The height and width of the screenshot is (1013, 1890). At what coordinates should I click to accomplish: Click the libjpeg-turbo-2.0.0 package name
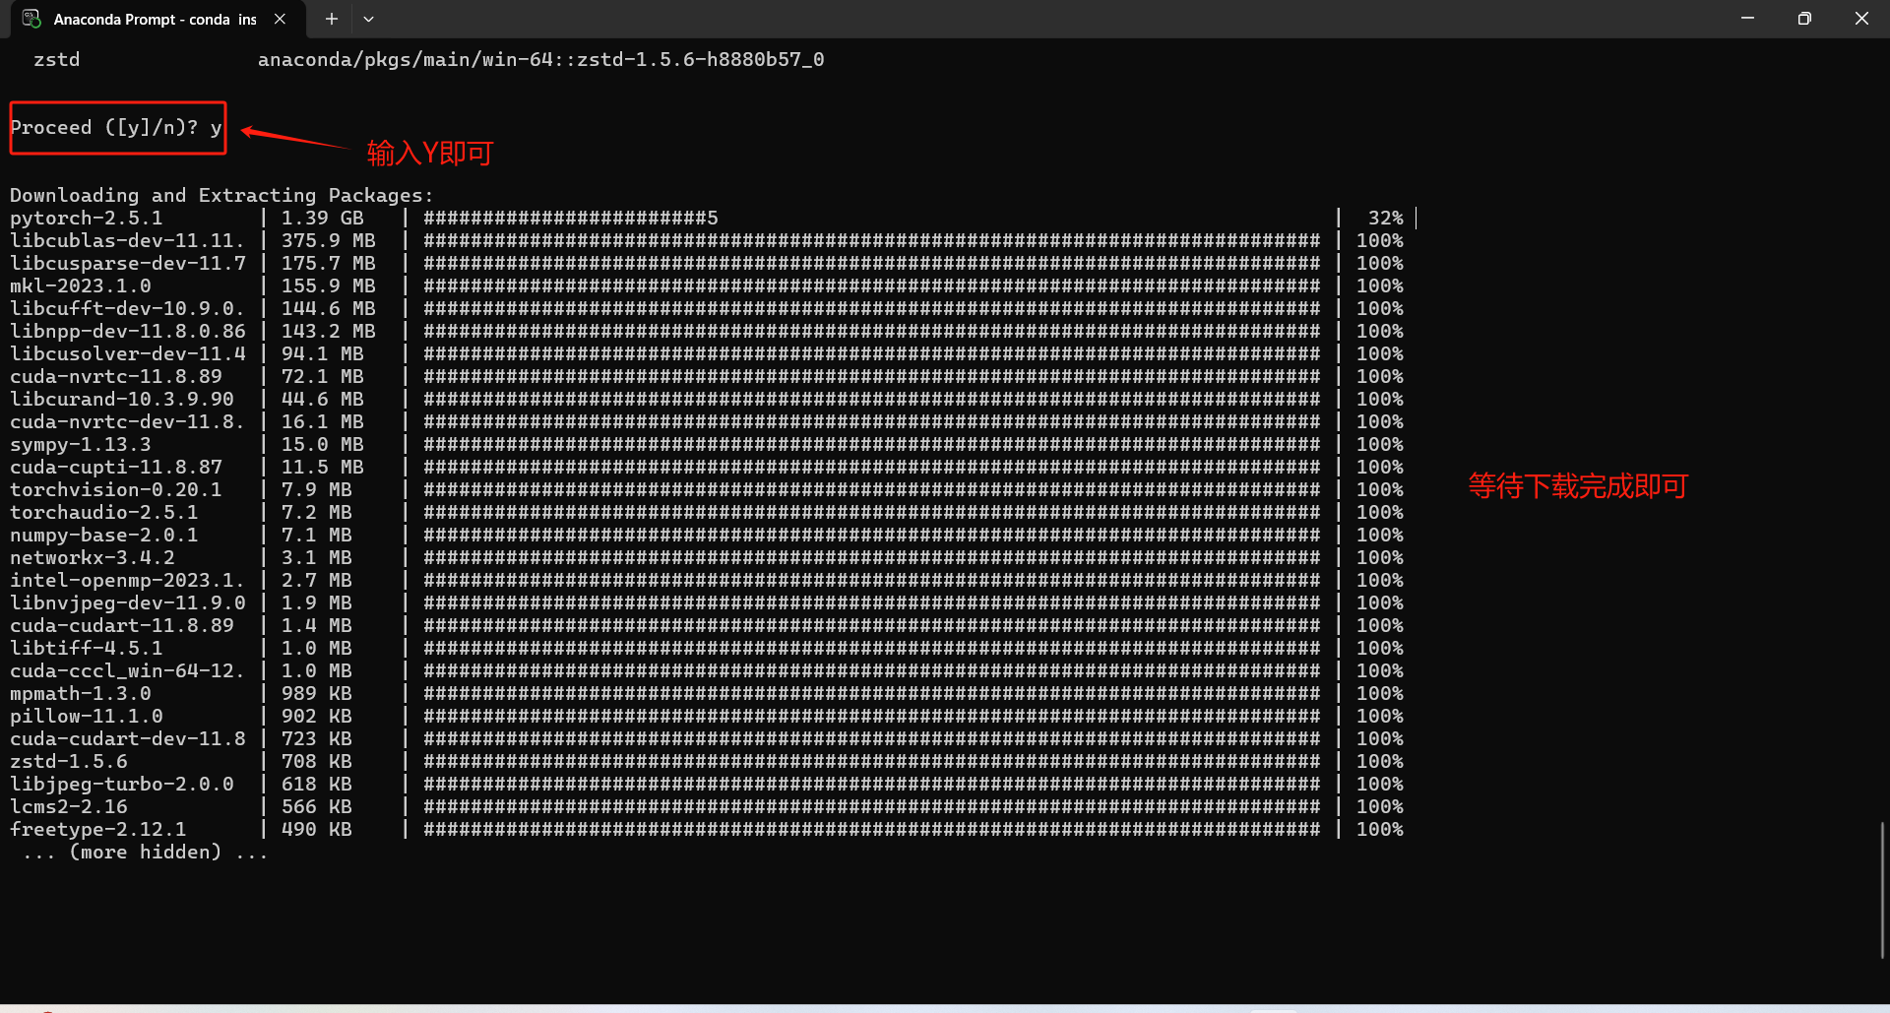point(122,784)
